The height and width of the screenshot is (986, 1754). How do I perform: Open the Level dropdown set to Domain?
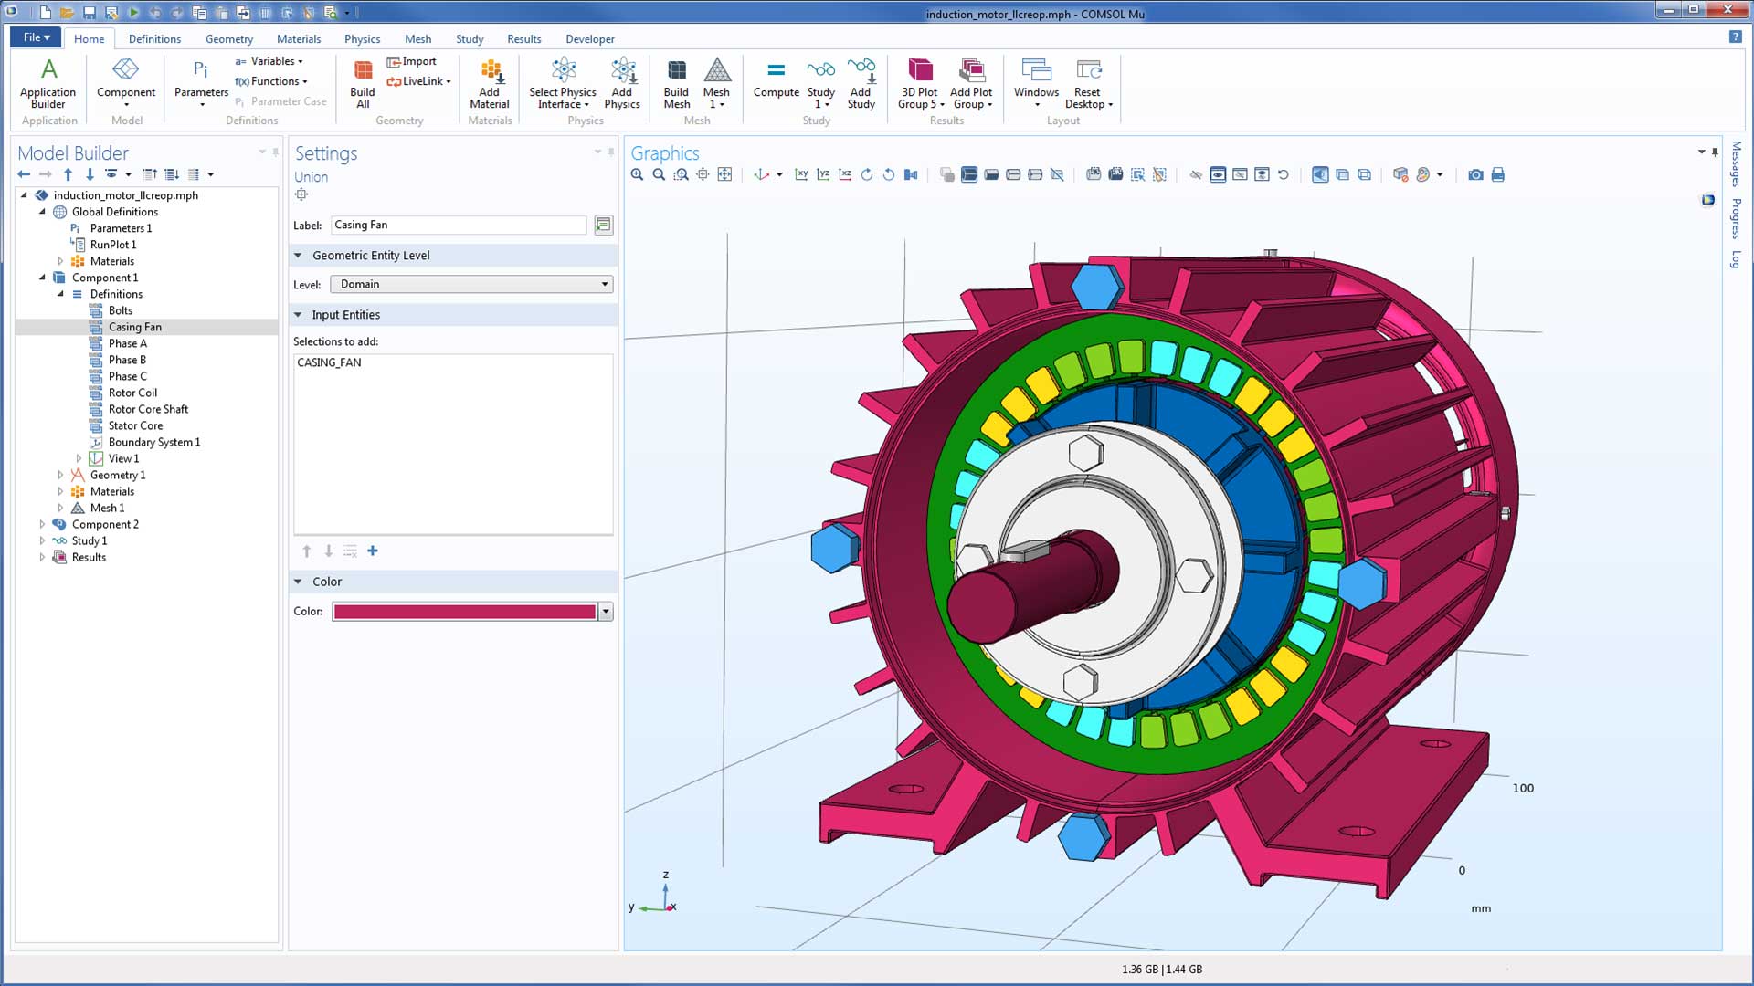point(471,284)
